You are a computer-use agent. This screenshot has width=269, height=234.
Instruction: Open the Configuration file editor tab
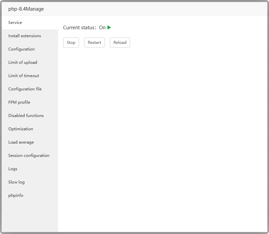click(x=25, y=89)
